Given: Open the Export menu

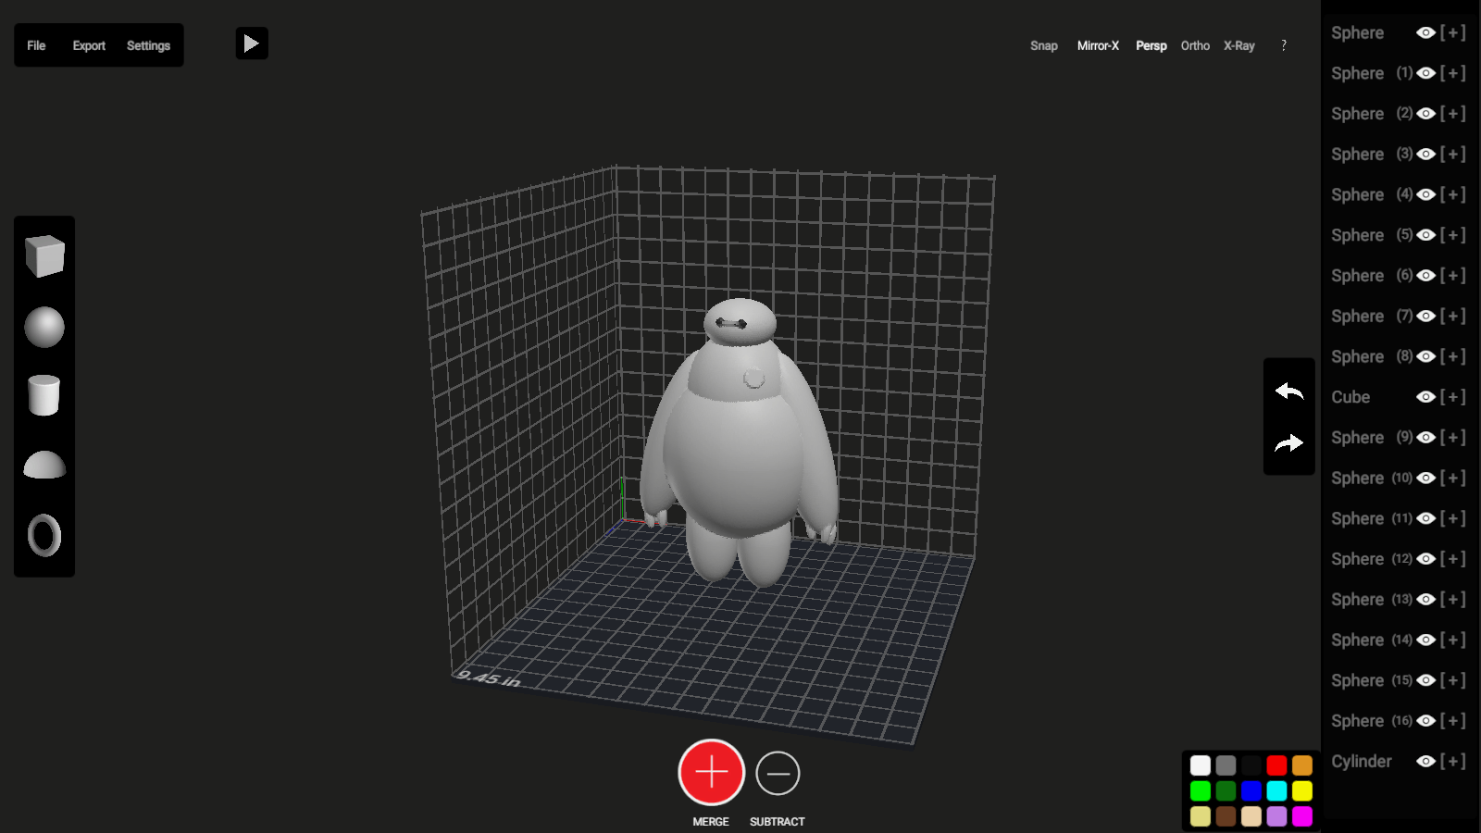Looking at the screenshot, I should point(89,45).
